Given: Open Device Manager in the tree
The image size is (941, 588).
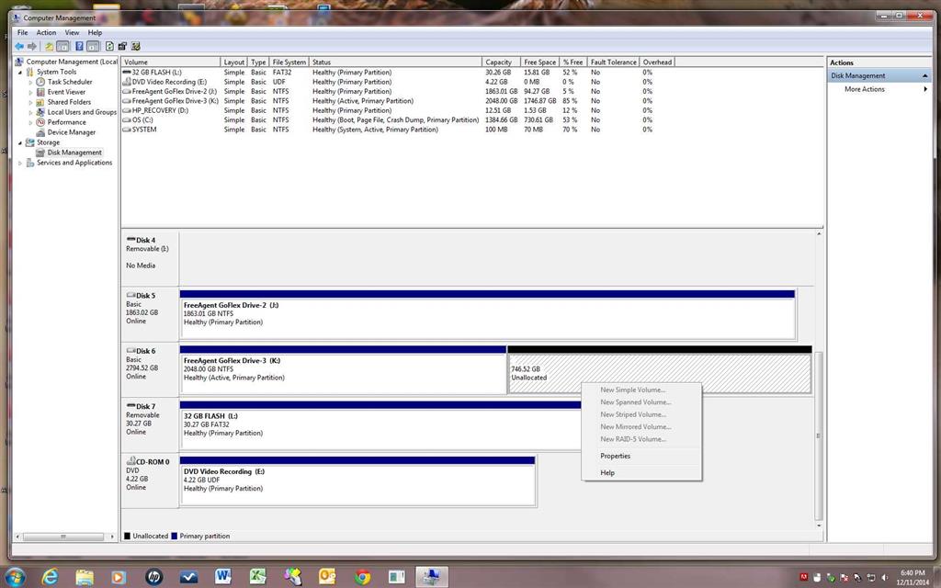Looking at the screenshot, I should [71, 132].
